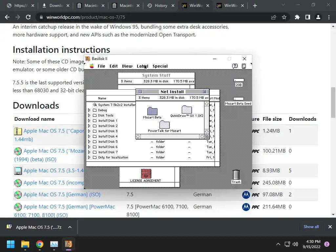Screen dimensions: 336x252
Task: Click the Balloon Help question mark icon
Action: tap(235, 66)
